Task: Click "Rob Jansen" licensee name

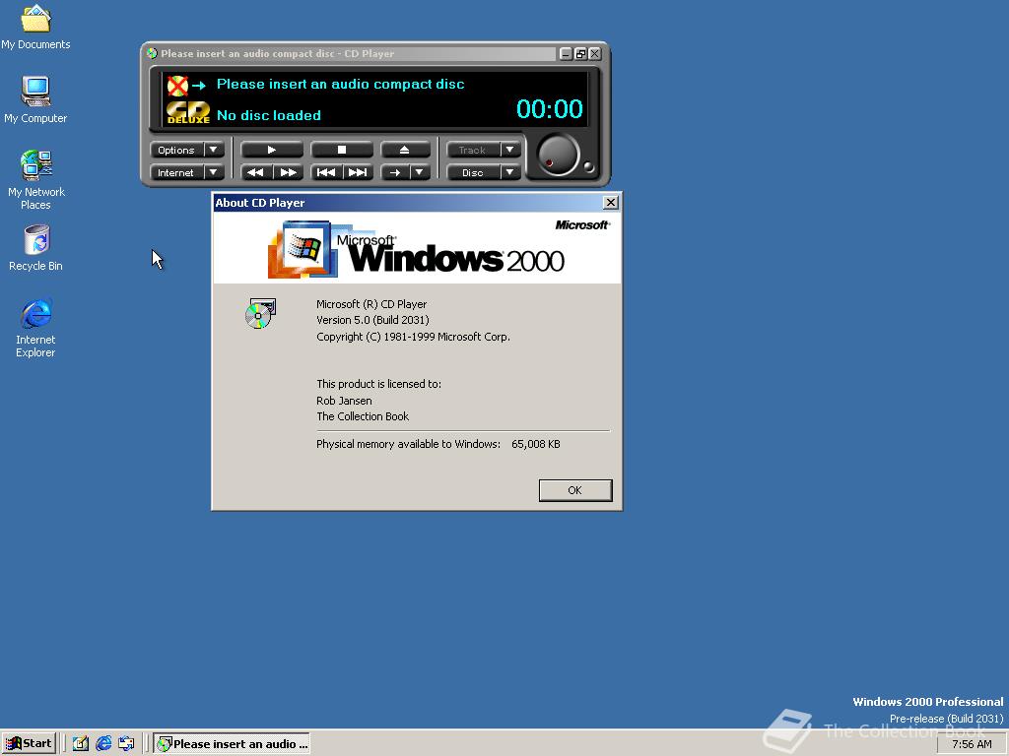Action: pos(344,401)
